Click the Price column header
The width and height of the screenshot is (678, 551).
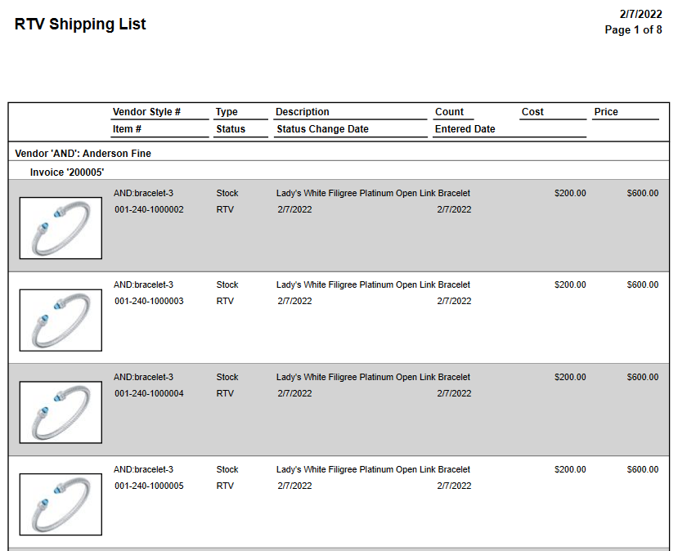[606, 112]
